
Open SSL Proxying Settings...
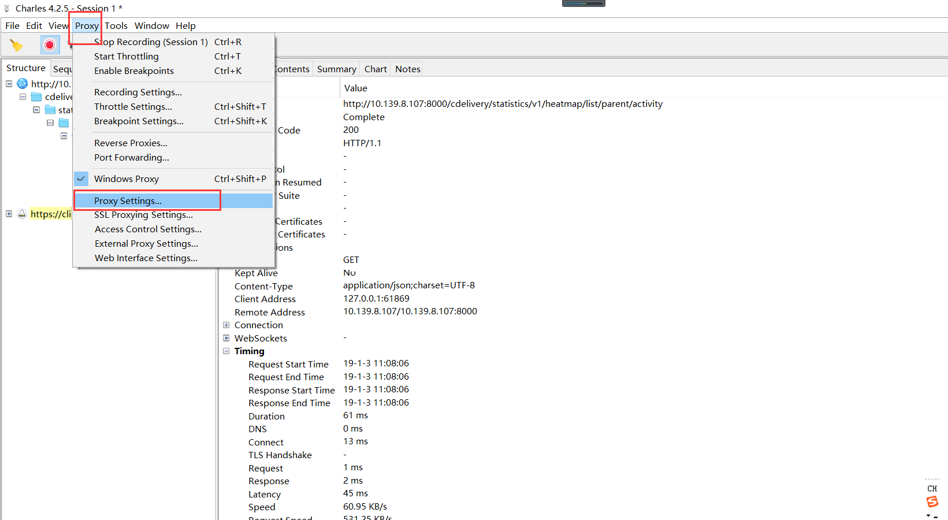[173, 214]
